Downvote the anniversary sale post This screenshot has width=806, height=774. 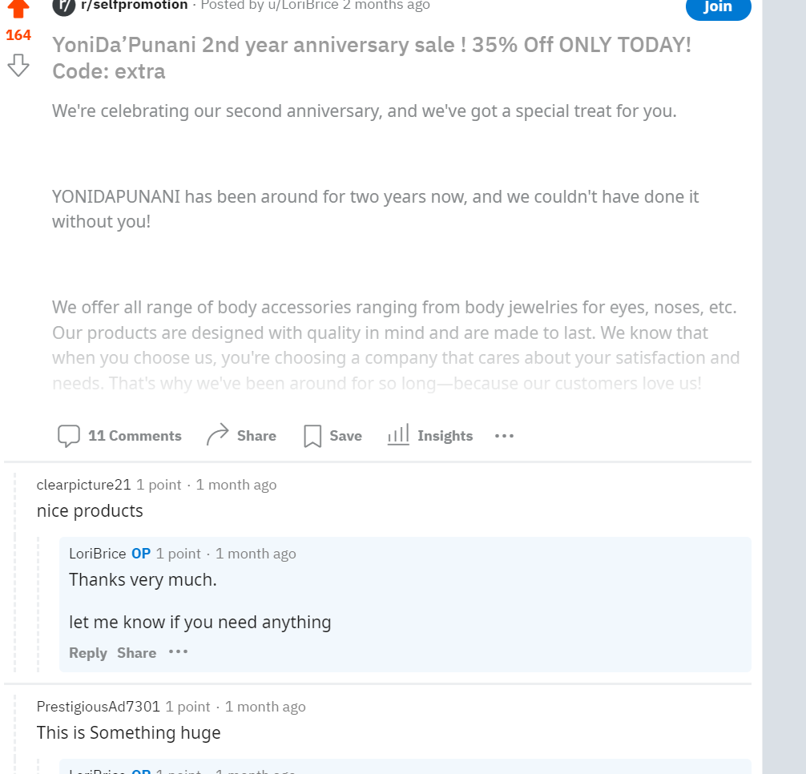18,66
